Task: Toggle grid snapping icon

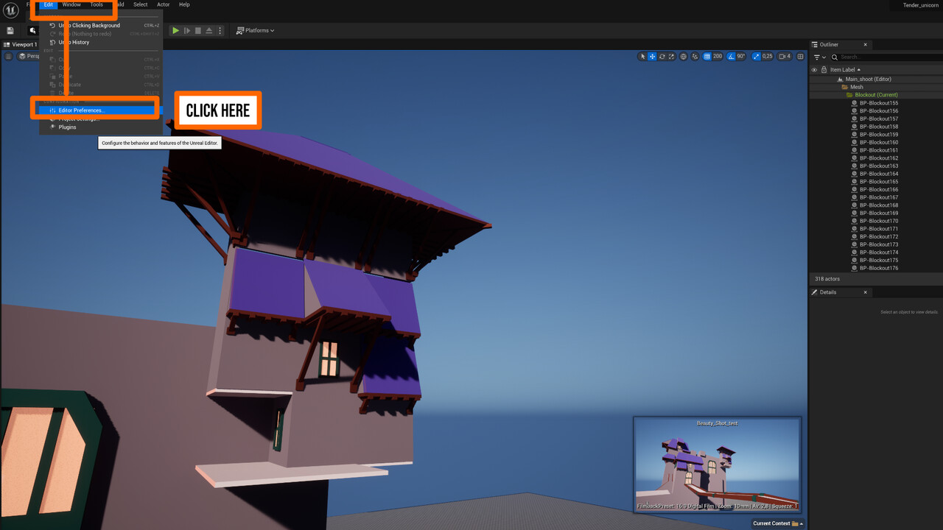Action: point(707,57)
